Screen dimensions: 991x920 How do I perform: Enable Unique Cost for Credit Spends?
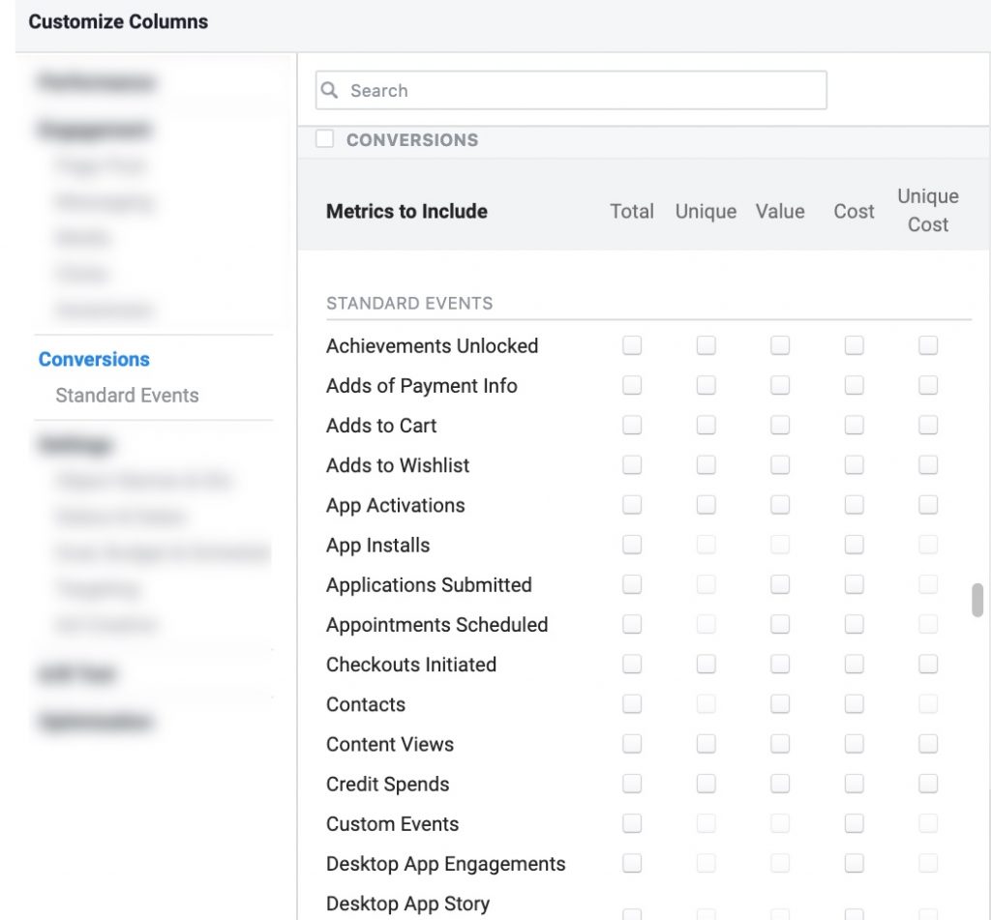[928, 783]
